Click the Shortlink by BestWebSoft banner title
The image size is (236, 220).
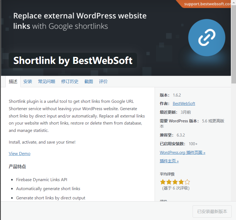coord(73,60)
